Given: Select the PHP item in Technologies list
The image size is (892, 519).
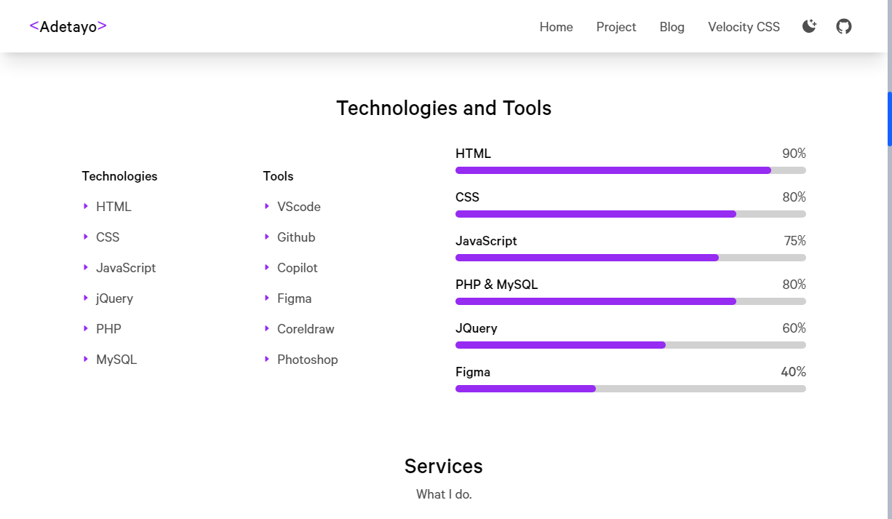Looking at the screenshot, I should (x=108, y=329).
